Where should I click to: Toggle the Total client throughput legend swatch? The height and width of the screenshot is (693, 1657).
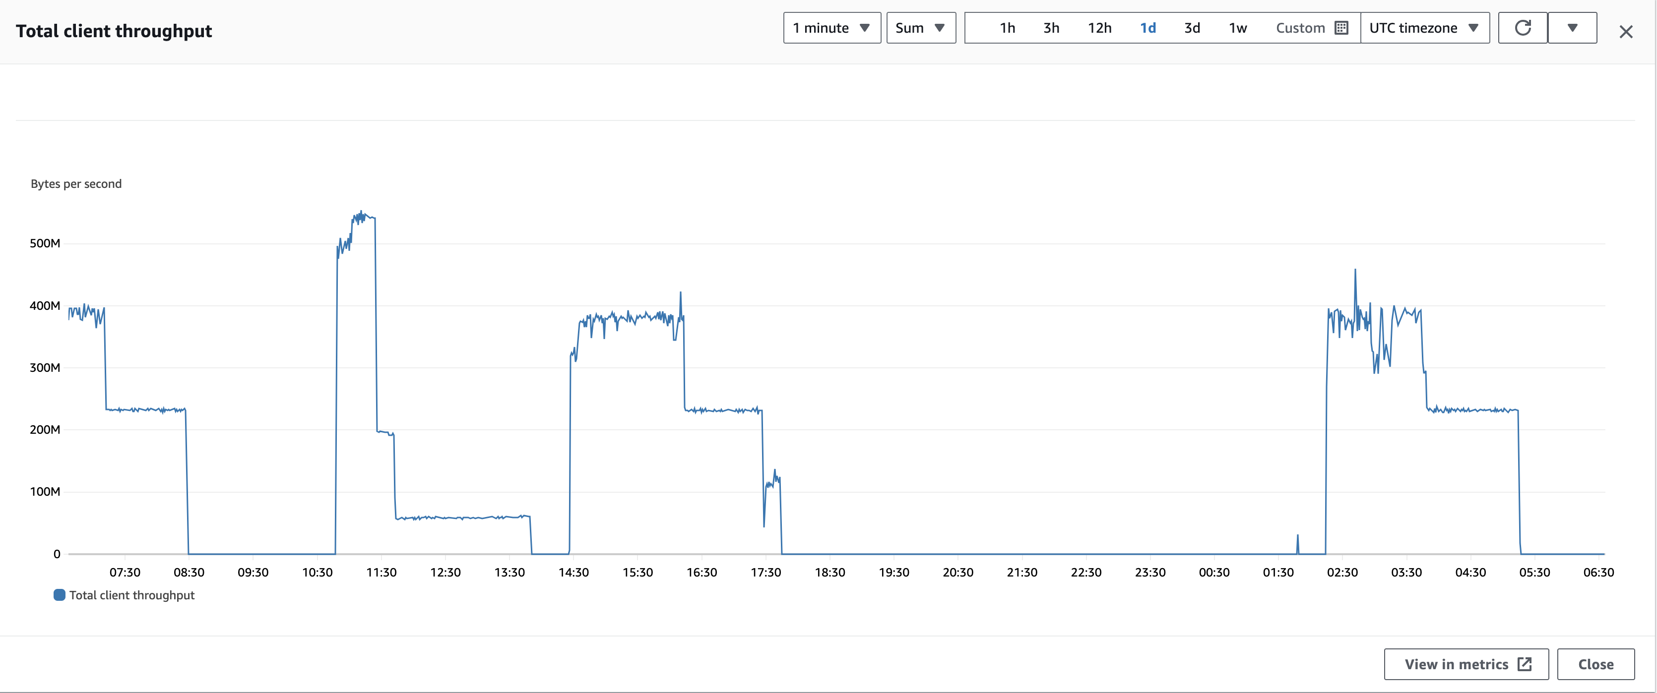59,595
